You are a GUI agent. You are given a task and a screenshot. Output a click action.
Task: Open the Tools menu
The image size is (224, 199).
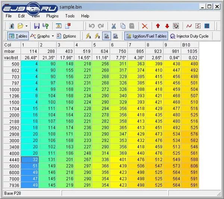point(70,16)
